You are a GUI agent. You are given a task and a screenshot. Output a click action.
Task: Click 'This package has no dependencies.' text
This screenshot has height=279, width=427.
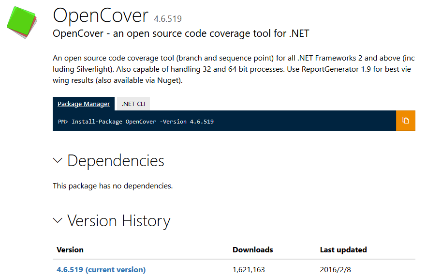point(113,186)
